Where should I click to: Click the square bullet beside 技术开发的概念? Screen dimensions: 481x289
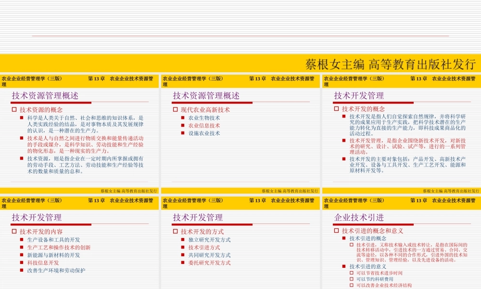coord(337,109)
